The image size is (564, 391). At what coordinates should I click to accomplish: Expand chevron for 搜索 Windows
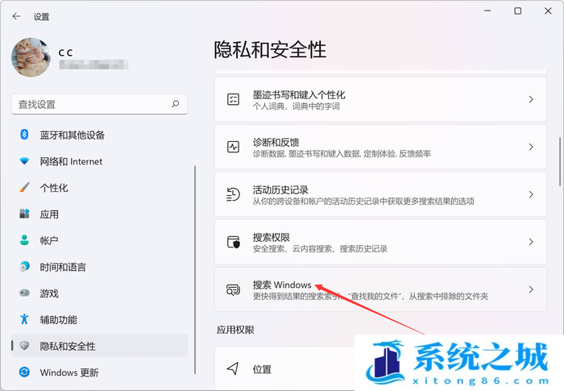[531, 289]
